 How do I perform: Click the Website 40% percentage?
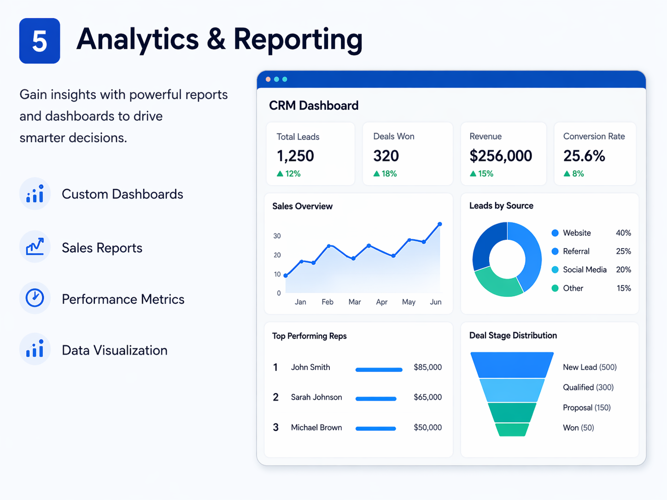coord(623,233)
